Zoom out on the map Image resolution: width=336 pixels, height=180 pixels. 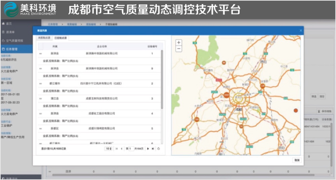[179, 49]
